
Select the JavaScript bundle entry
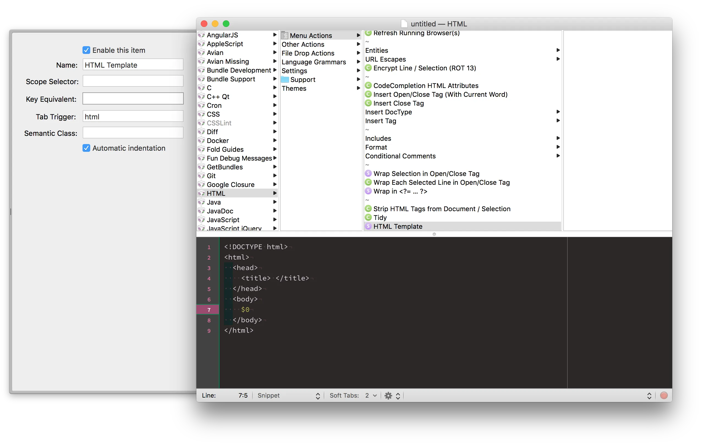(223, 220)
